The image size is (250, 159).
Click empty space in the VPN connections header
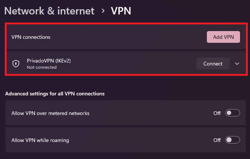(129, 37)
